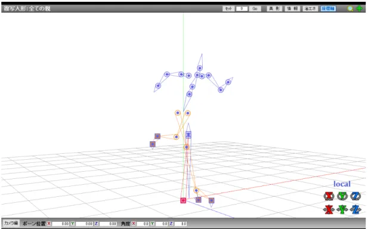Click the green cross pan view icon
This screenshot has width=368, height=229.
point(359,9)
